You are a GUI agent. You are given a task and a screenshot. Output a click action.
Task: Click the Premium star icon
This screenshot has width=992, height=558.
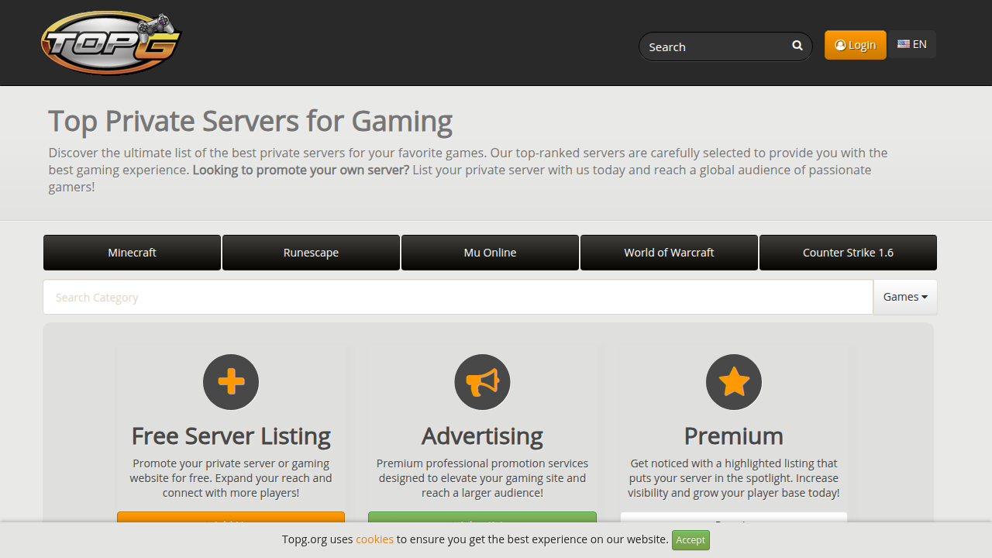tap(734, 382)
